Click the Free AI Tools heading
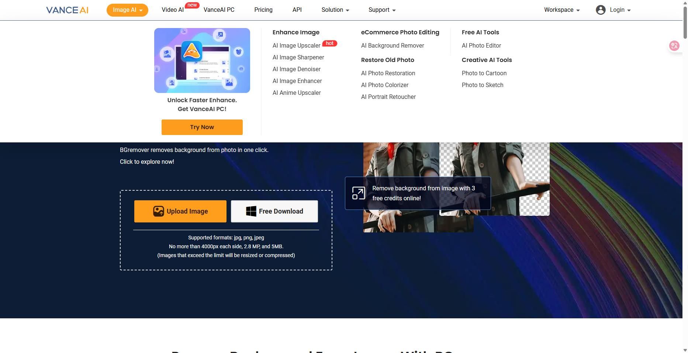This screenshot has width=688, height=353. tap(480, 32)
